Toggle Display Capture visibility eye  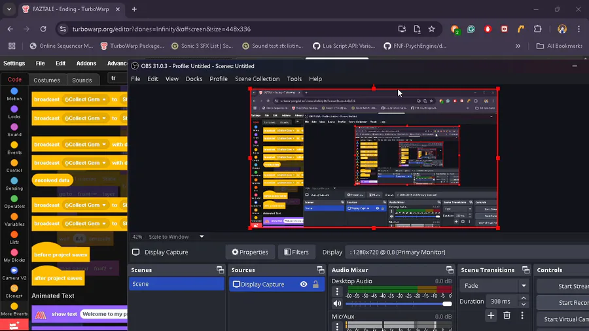tap(304, 285)
